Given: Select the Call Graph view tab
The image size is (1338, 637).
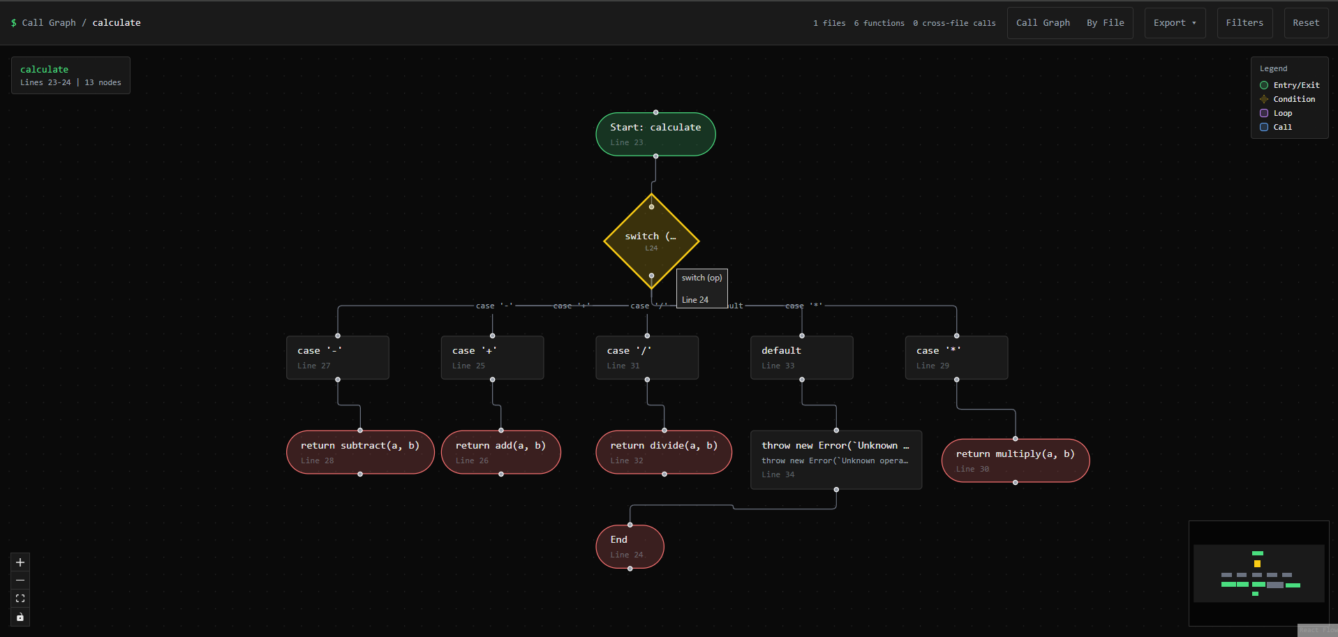Looking at the screenshot, I should coord(1043,23).
